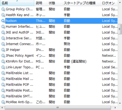Image resolution: width=122 pixels, height=110 pixels.
Task: Click the MailEnable POP service gear icon
Action: click(3, 84)
